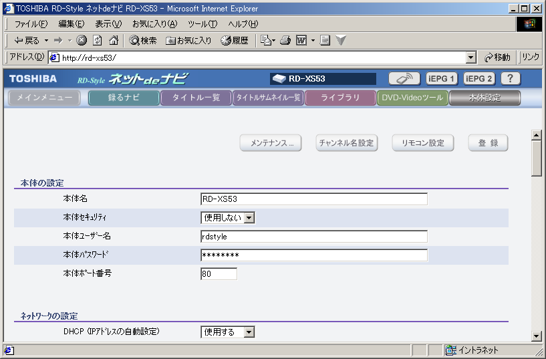Expand the address bar dropdown
546x359 pixels.
tap(470, 57)
